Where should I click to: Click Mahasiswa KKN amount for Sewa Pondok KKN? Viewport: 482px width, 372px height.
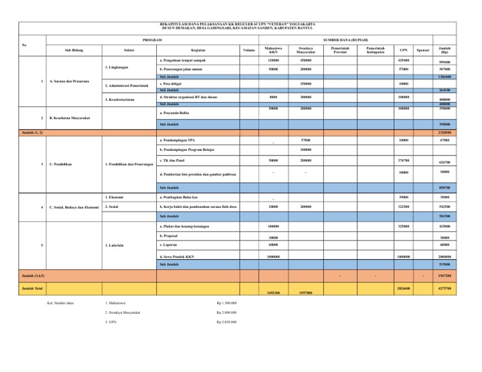[273, 257]
